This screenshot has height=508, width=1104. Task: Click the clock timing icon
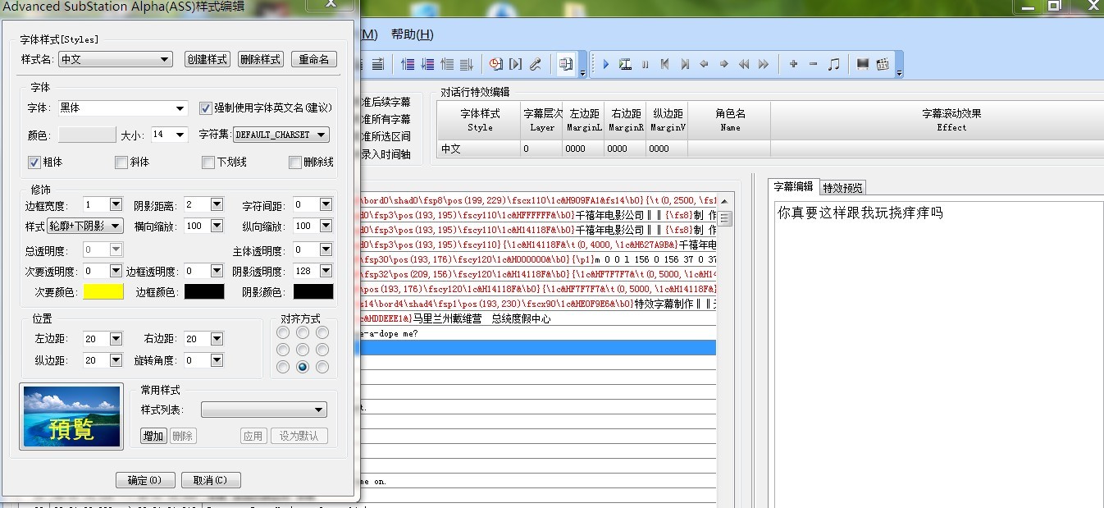(x=495, y=64)
